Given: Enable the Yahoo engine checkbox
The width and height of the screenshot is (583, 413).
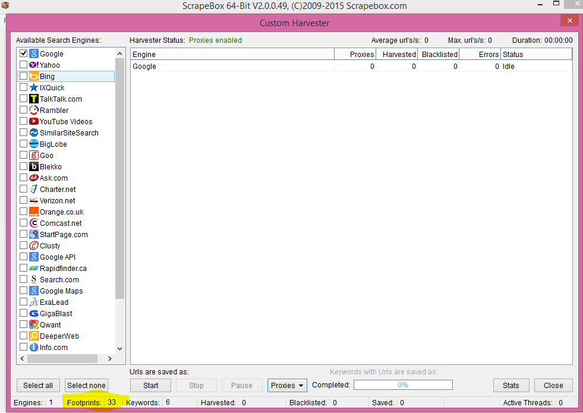Looking at the screenshot, I should pos(23,65).
